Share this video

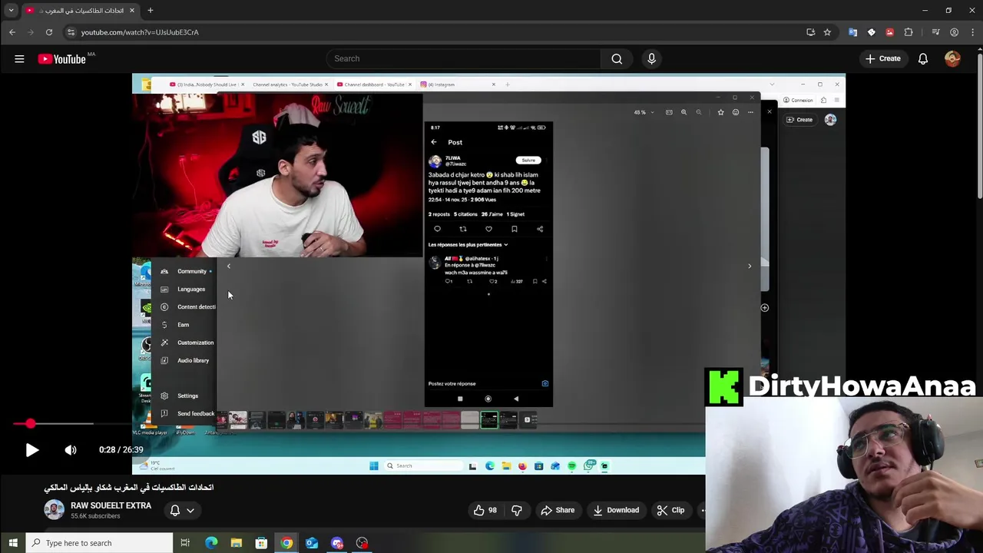558,510
